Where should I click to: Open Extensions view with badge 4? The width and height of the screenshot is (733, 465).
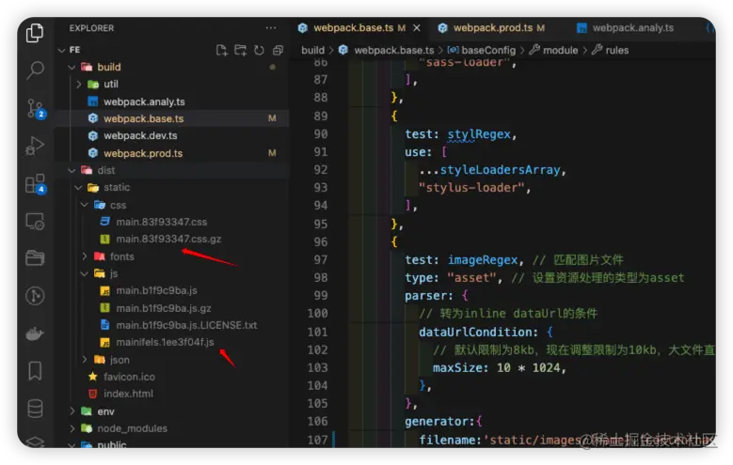tap(36, 183)
